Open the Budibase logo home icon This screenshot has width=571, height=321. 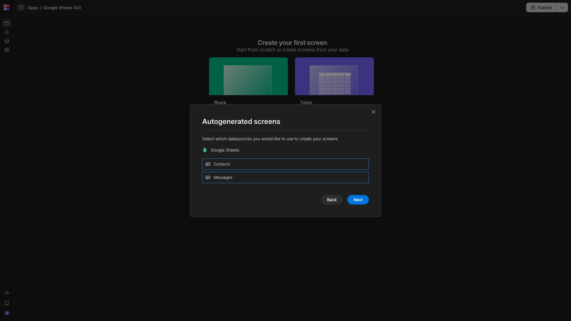[x=7, y=7]
